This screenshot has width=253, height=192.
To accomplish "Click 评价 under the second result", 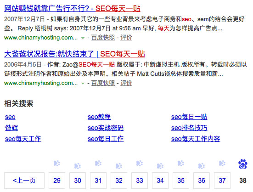I will click(126, 83).
